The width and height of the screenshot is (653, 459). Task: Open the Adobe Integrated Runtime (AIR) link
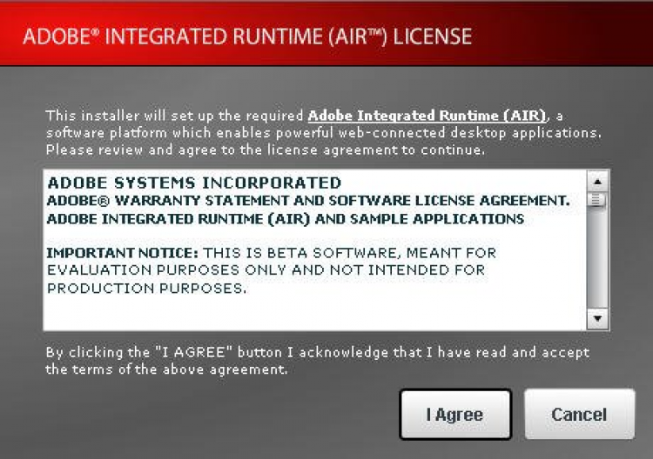tap(427, 116)
